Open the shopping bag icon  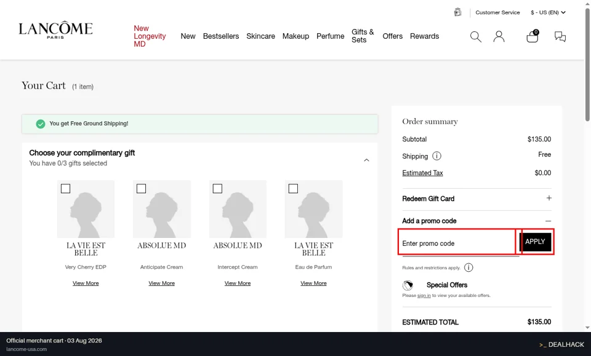pyautogui.click(x=532, y=36)
